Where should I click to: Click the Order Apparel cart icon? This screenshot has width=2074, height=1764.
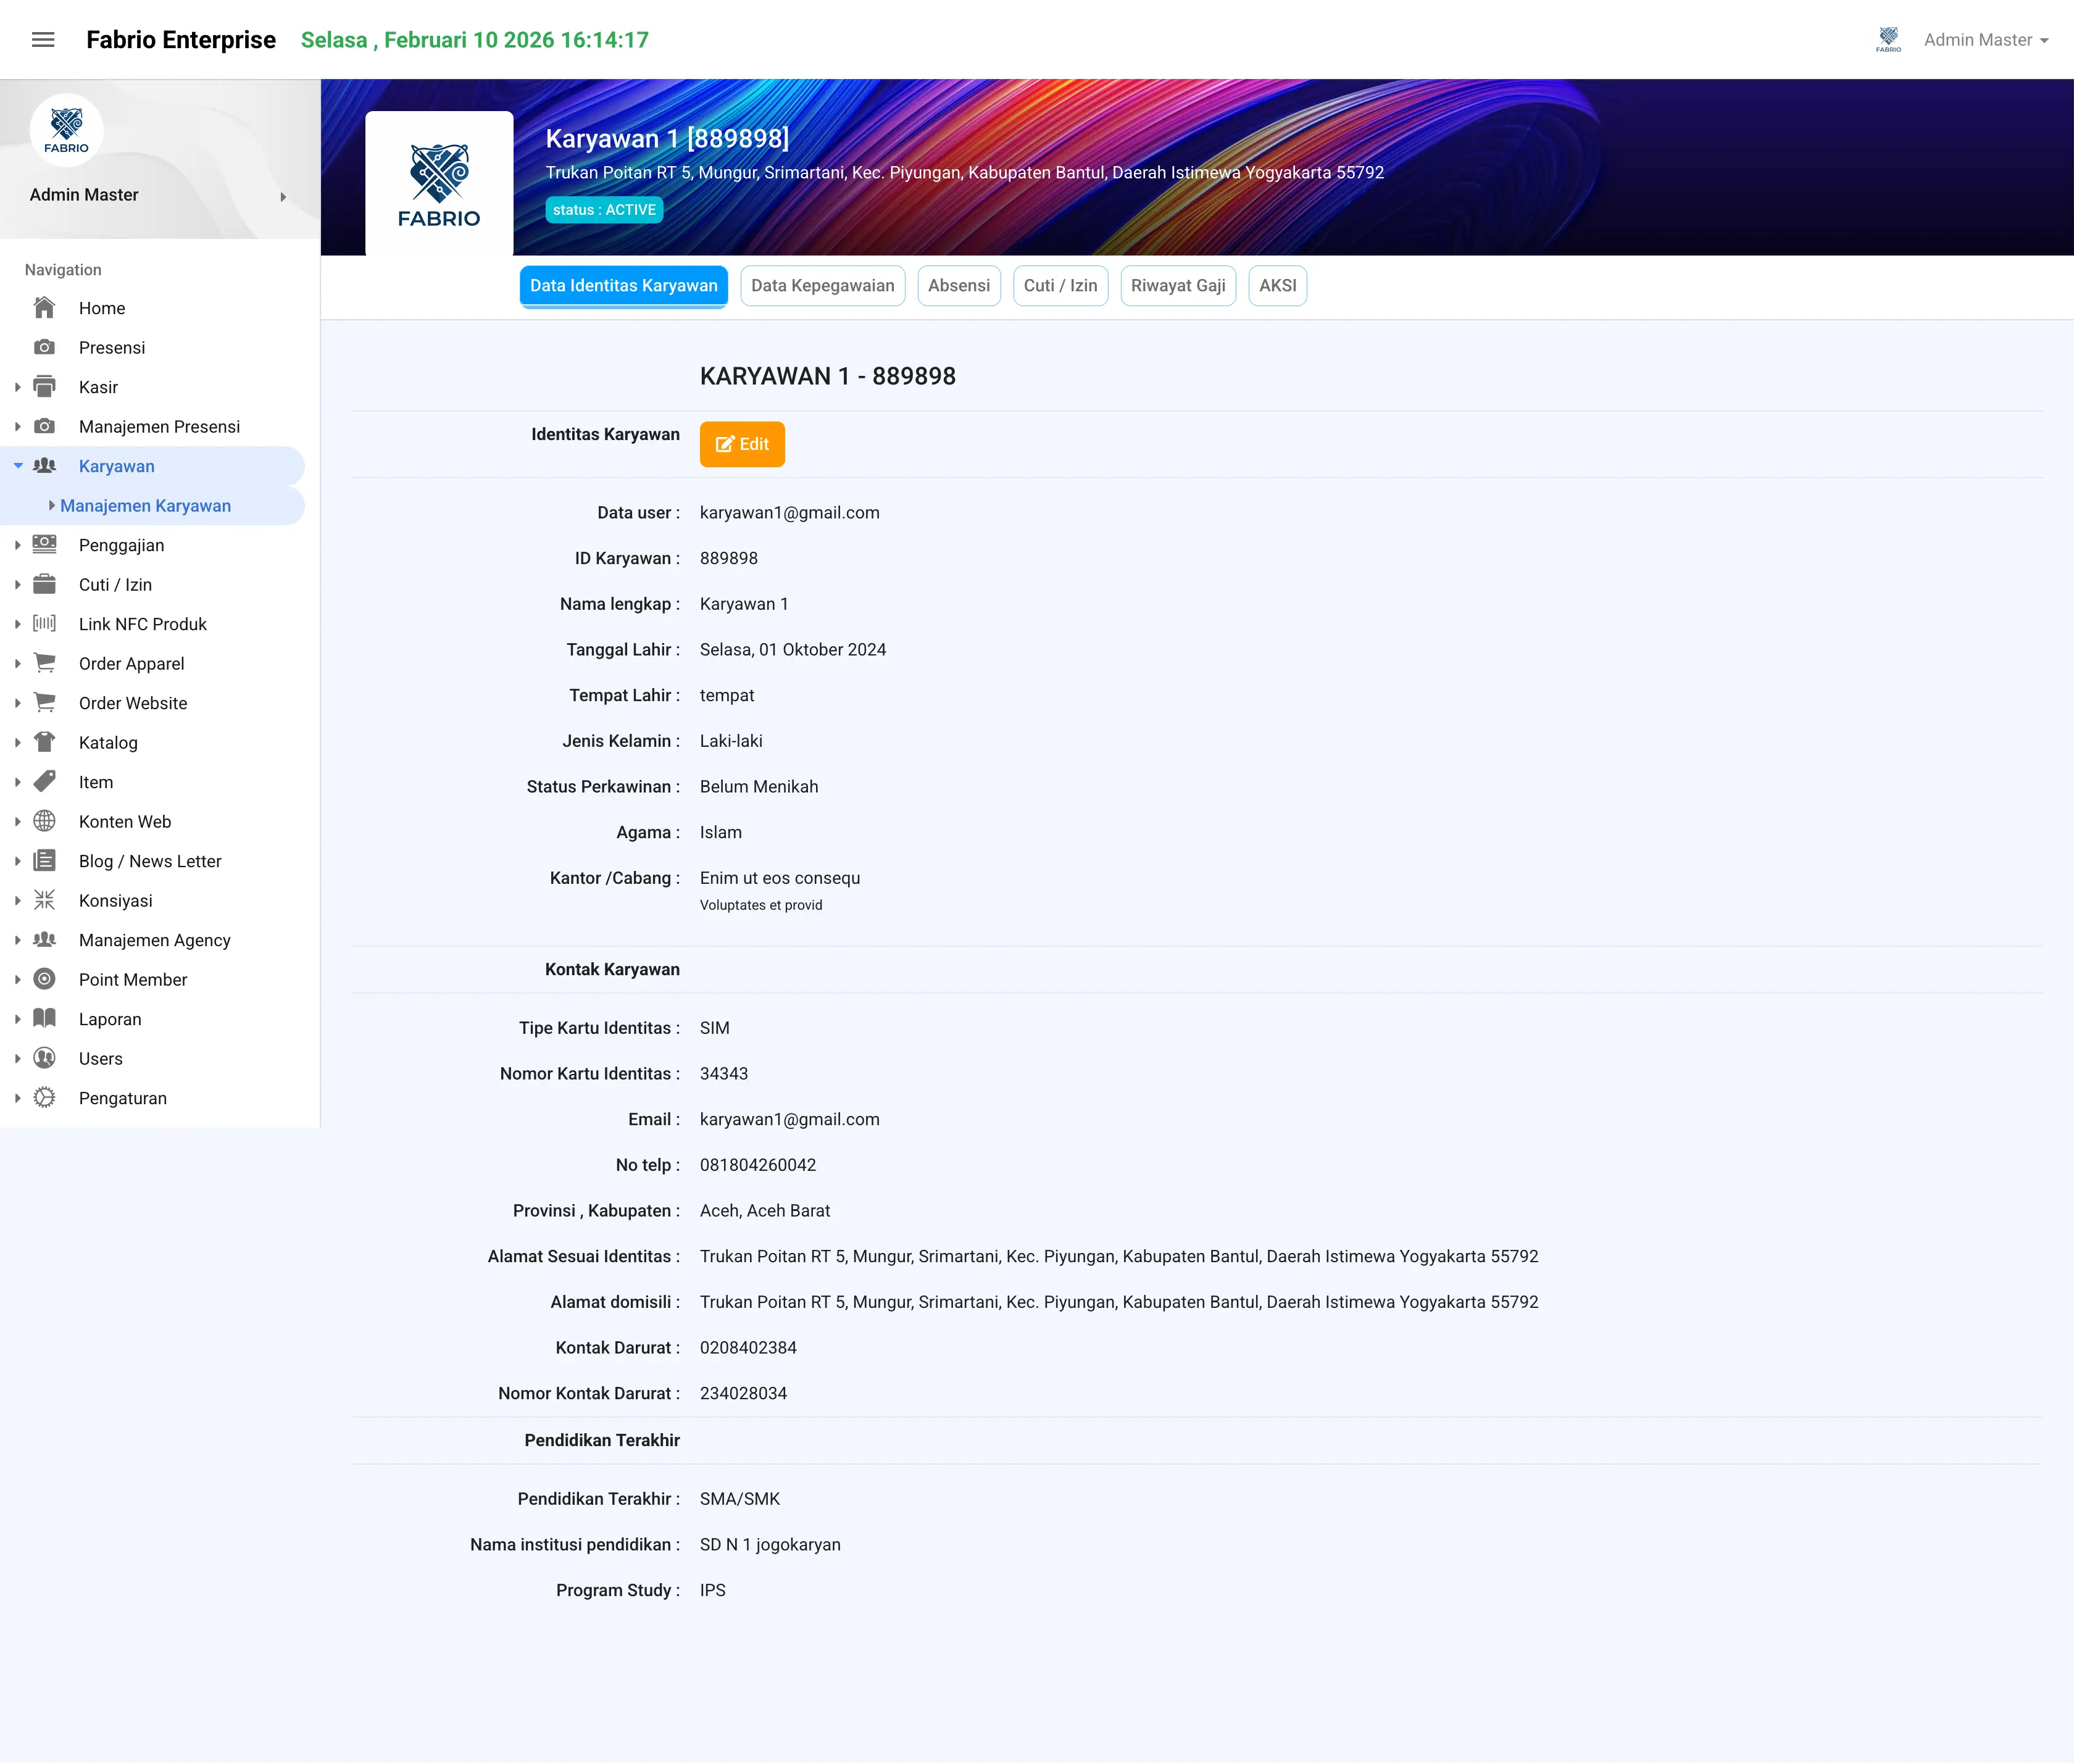tap(44, 663)
